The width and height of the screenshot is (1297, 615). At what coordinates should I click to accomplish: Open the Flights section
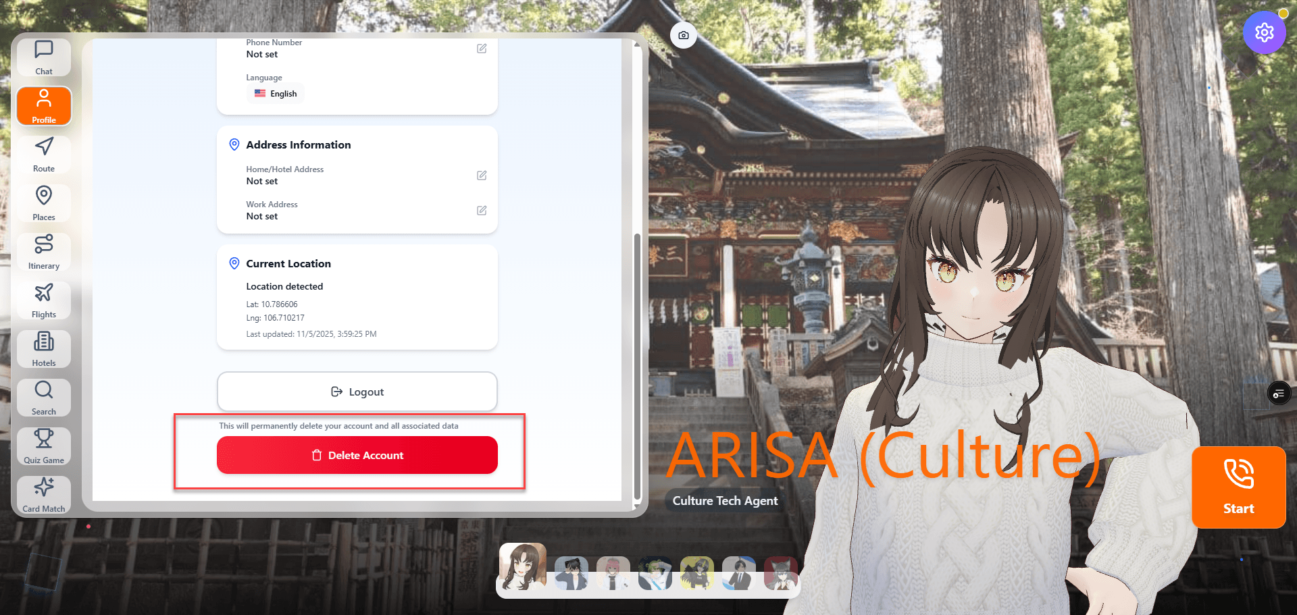(44, 300)
